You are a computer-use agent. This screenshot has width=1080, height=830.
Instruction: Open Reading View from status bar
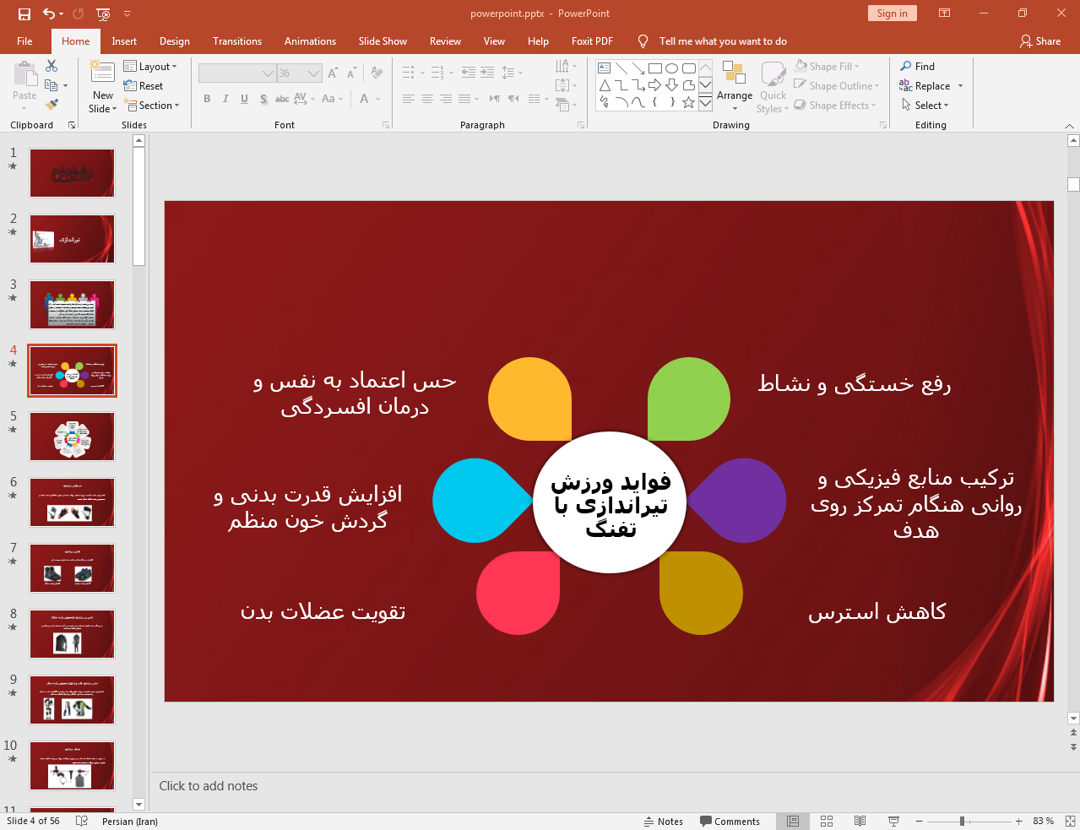pos(860,821)
